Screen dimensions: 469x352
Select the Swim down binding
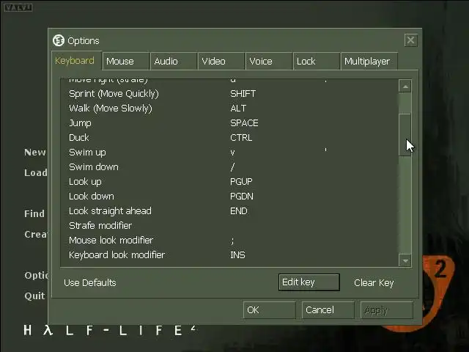tap(229, 167)
